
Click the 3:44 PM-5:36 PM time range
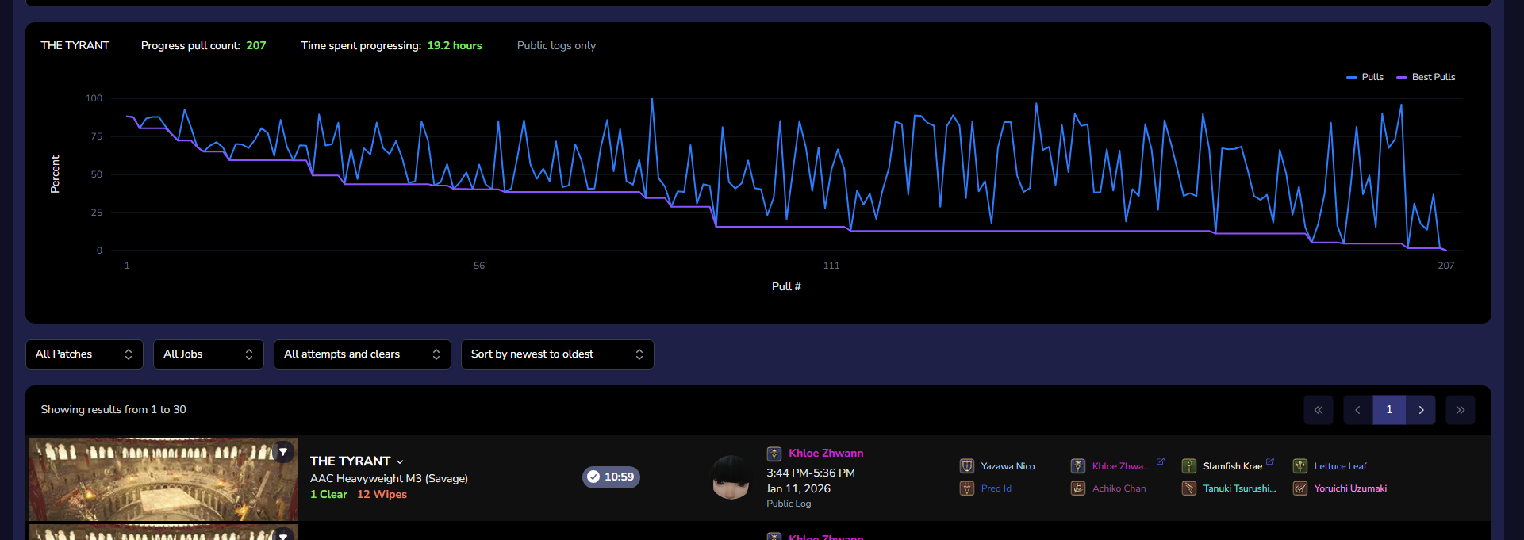(810, 473)
